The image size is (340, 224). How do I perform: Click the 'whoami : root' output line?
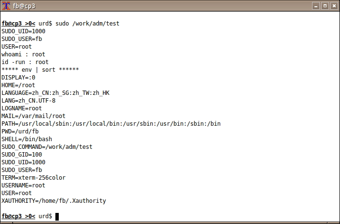(x=23, y=54)
